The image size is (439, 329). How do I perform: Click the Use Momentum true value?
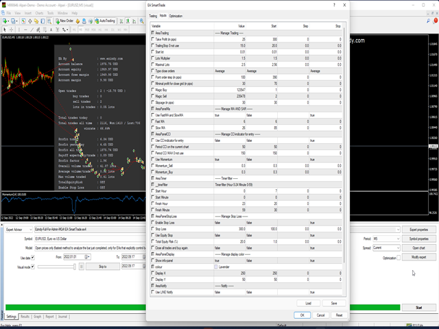[230, 160]
